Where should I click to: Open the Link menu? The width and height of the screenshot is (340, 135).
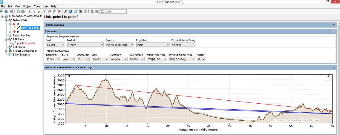pyautogui.click(x=46, y=7)
